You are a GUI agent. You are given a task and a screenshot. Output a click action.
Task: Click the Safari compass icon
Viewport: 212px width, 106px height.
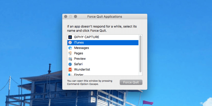(x=70, y=64)
